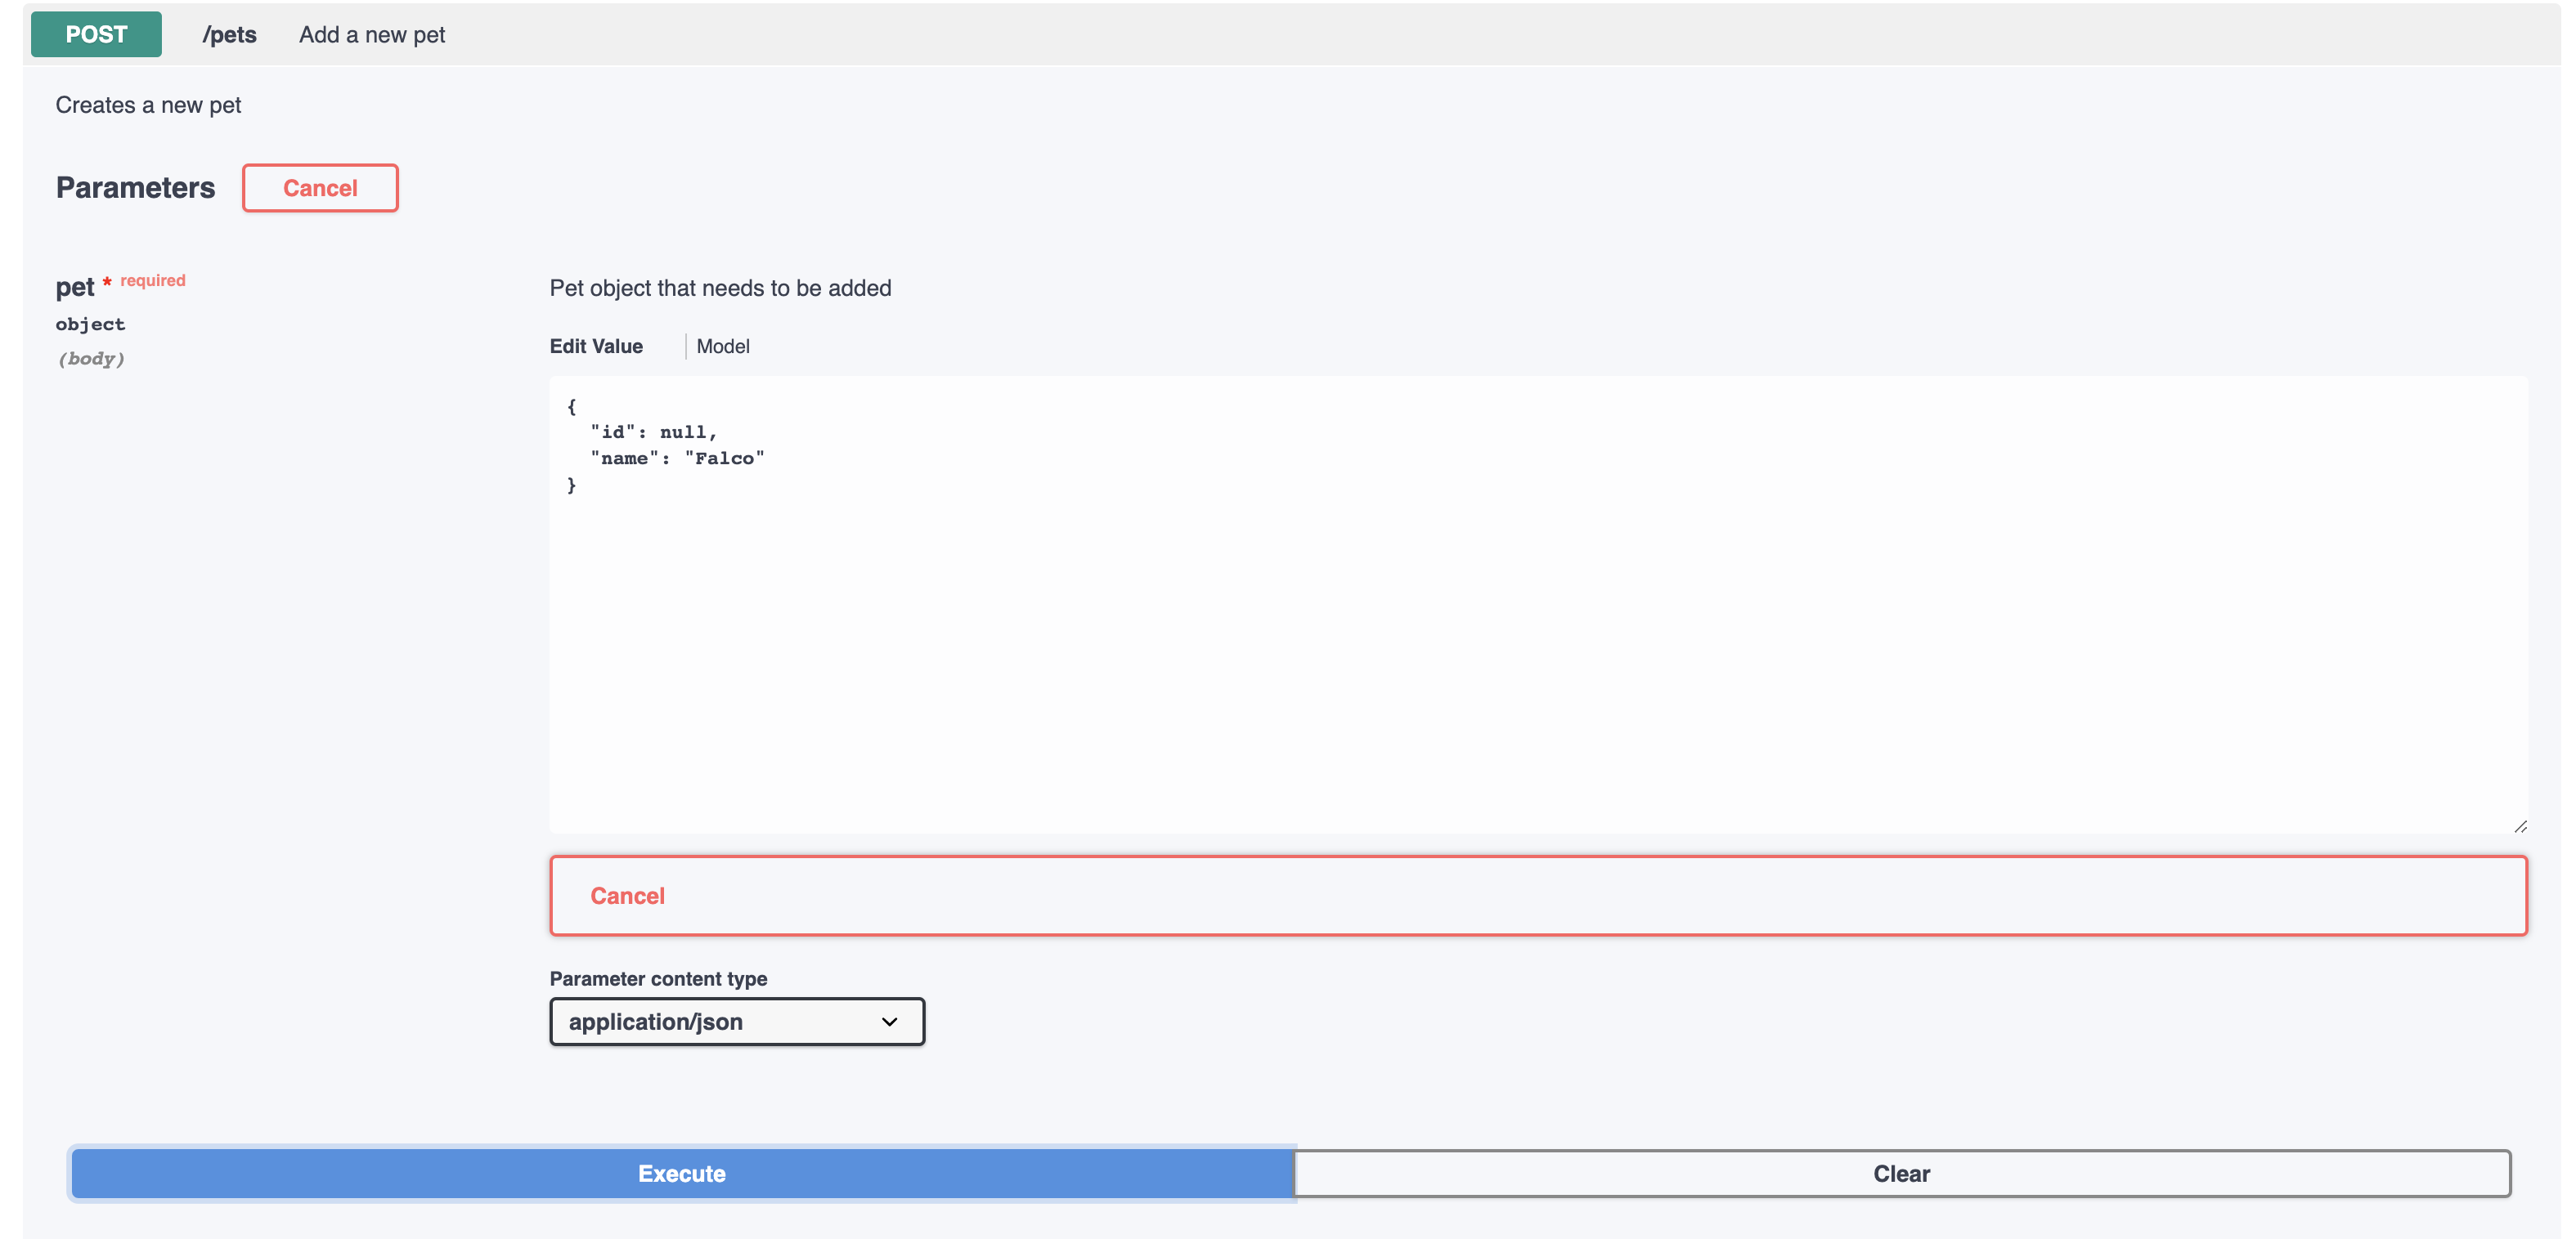Cancel parameter editing with the top Cancel button

(x=320, y=188)
